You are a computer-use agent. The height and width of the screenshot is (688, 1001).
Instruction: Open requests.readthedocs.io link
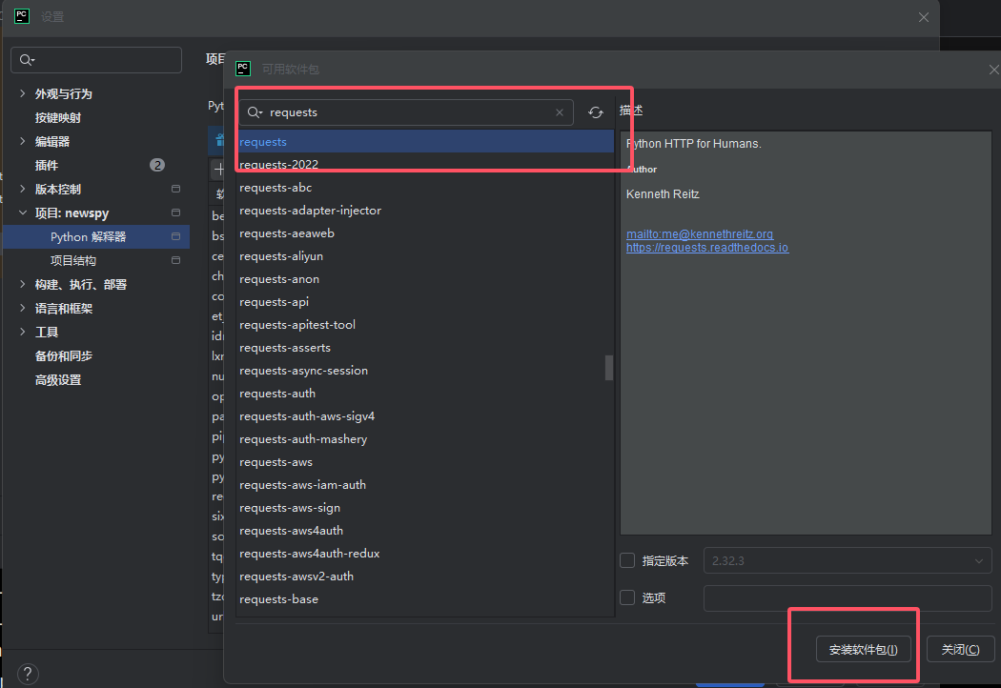(x=707, y=248)
